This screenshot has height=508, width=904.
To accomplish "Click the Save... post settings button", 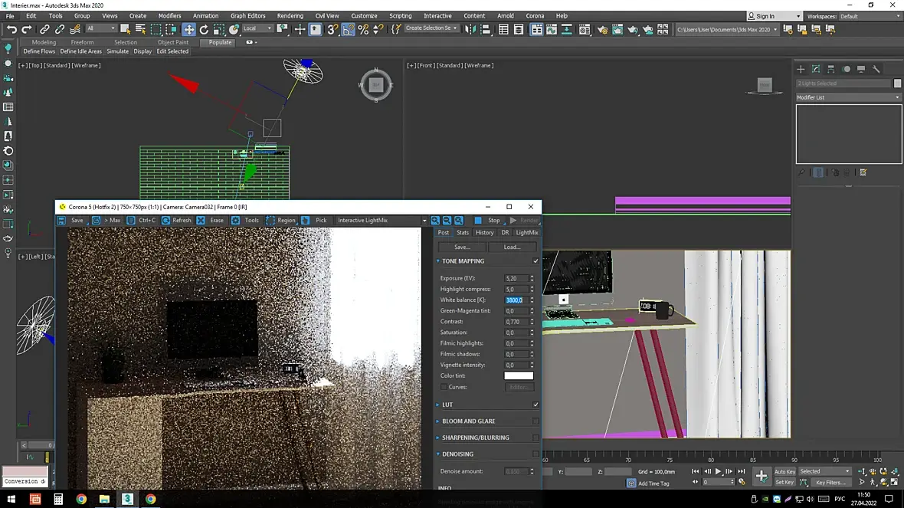I will pyautogui.click(x=462, y=247).
